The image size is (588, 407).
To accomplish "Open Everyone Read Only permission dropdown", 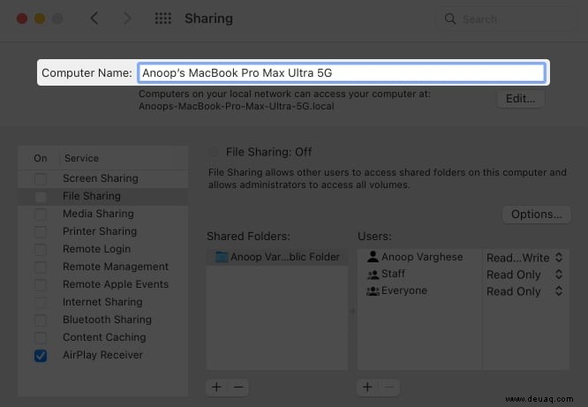I will coord(524,291).
